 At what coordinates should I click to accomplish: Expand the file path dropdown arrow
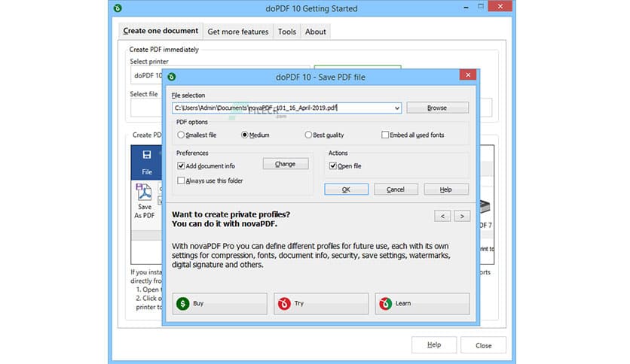click(397, 108)
